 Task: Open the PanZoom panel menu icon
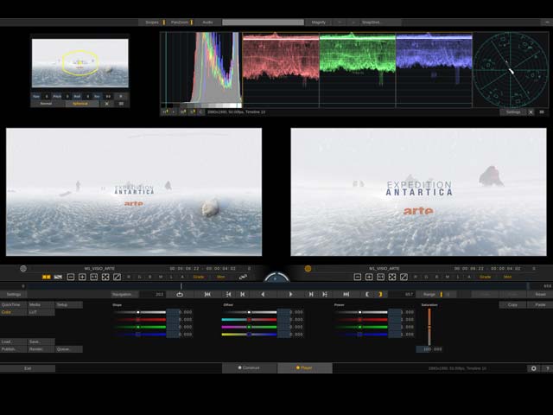tap(121, 104)
